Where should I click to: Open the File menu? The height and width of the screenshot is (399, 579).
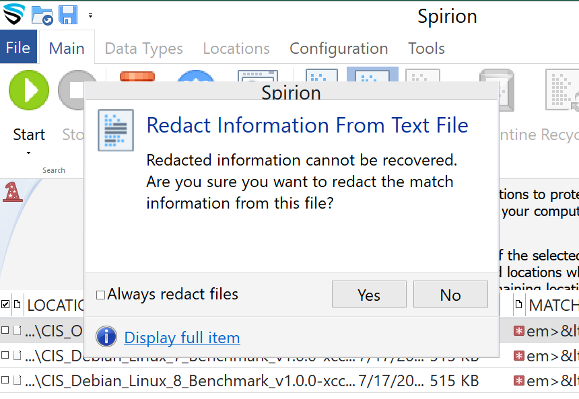coord(18,48)
